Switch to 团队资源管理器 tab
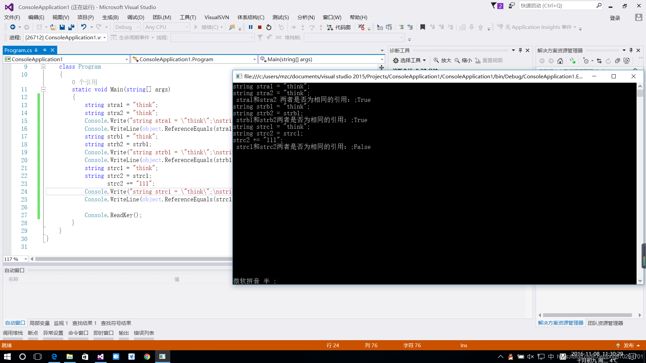 (606, 323)
